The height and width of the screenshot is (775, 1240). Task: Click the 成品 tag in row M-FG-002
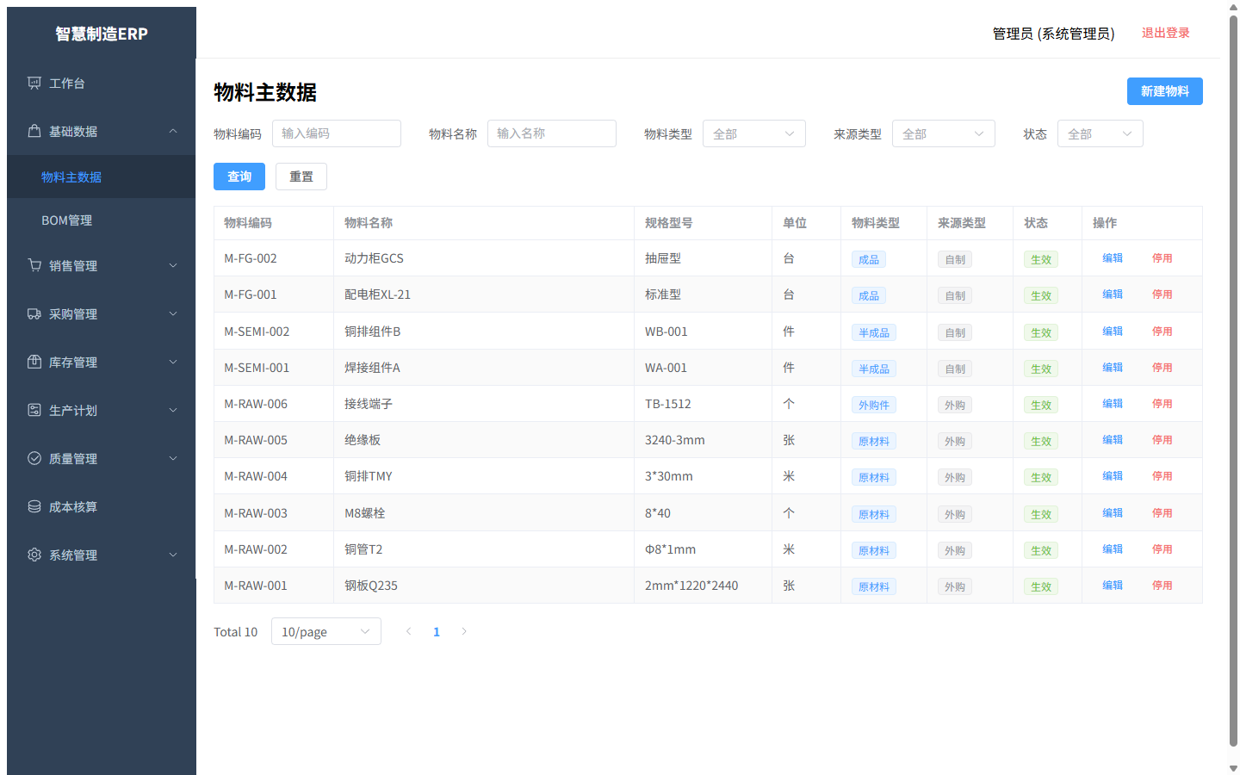click(x=869, y=259)
